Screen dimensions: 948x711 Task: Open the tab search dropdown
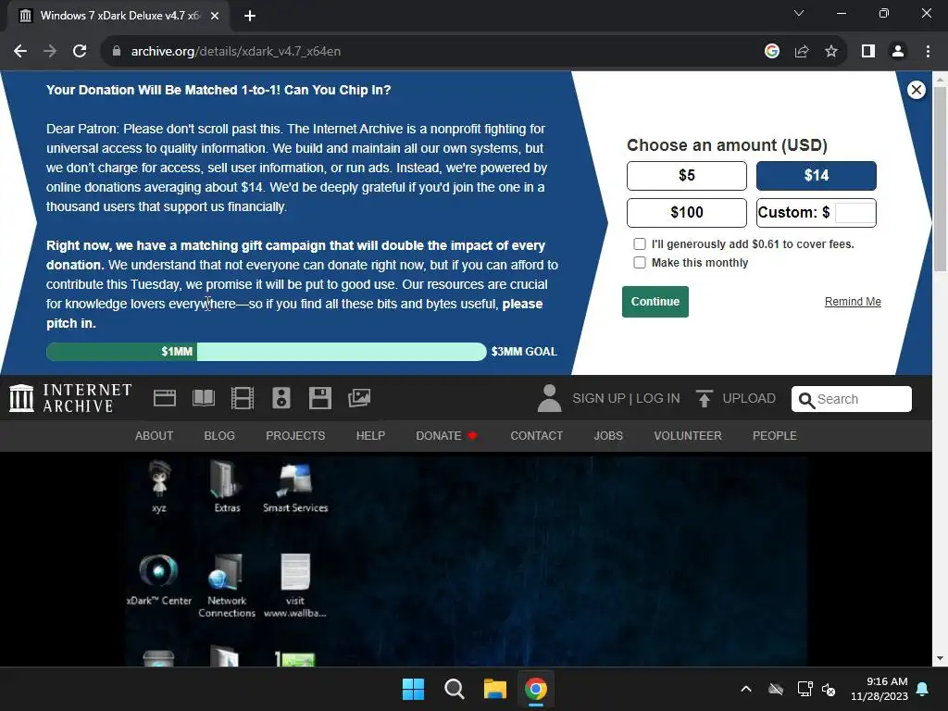(x=799, y=13)
